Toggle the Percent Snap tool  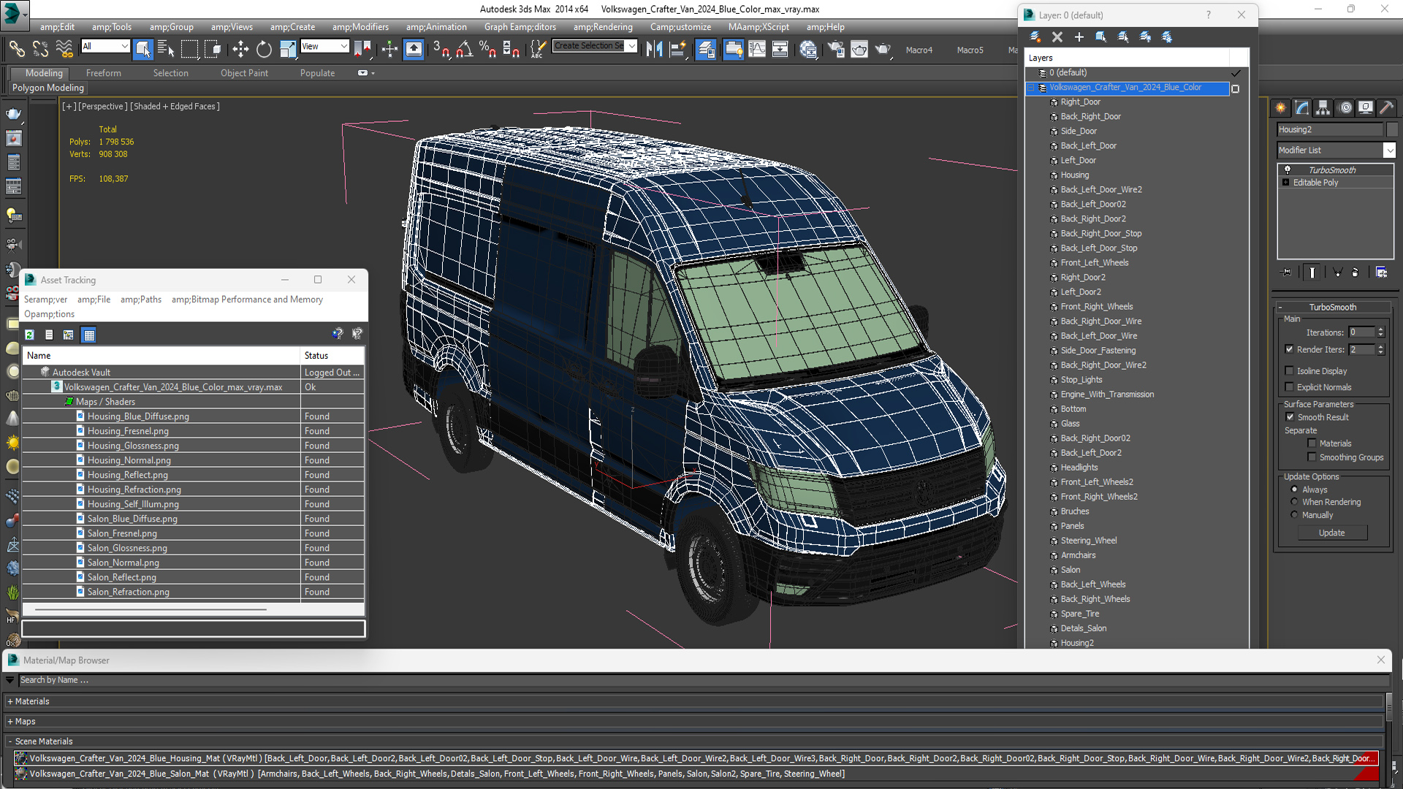[487, 49]
